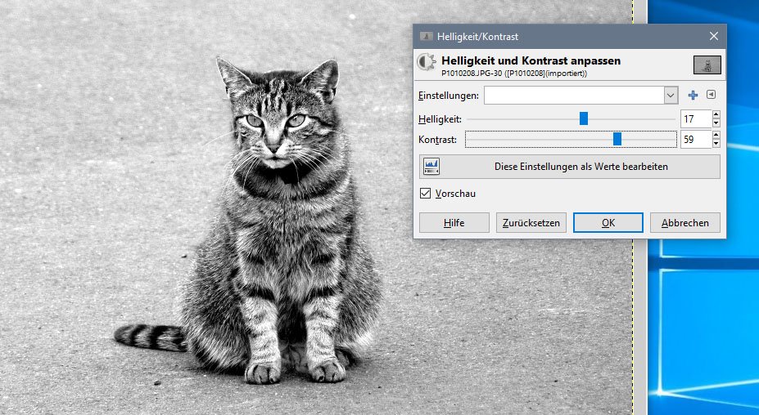Click the Helligkeit number field showing 17
The height and width of the screenshot is (415, 759).
[x=695, y=119]
